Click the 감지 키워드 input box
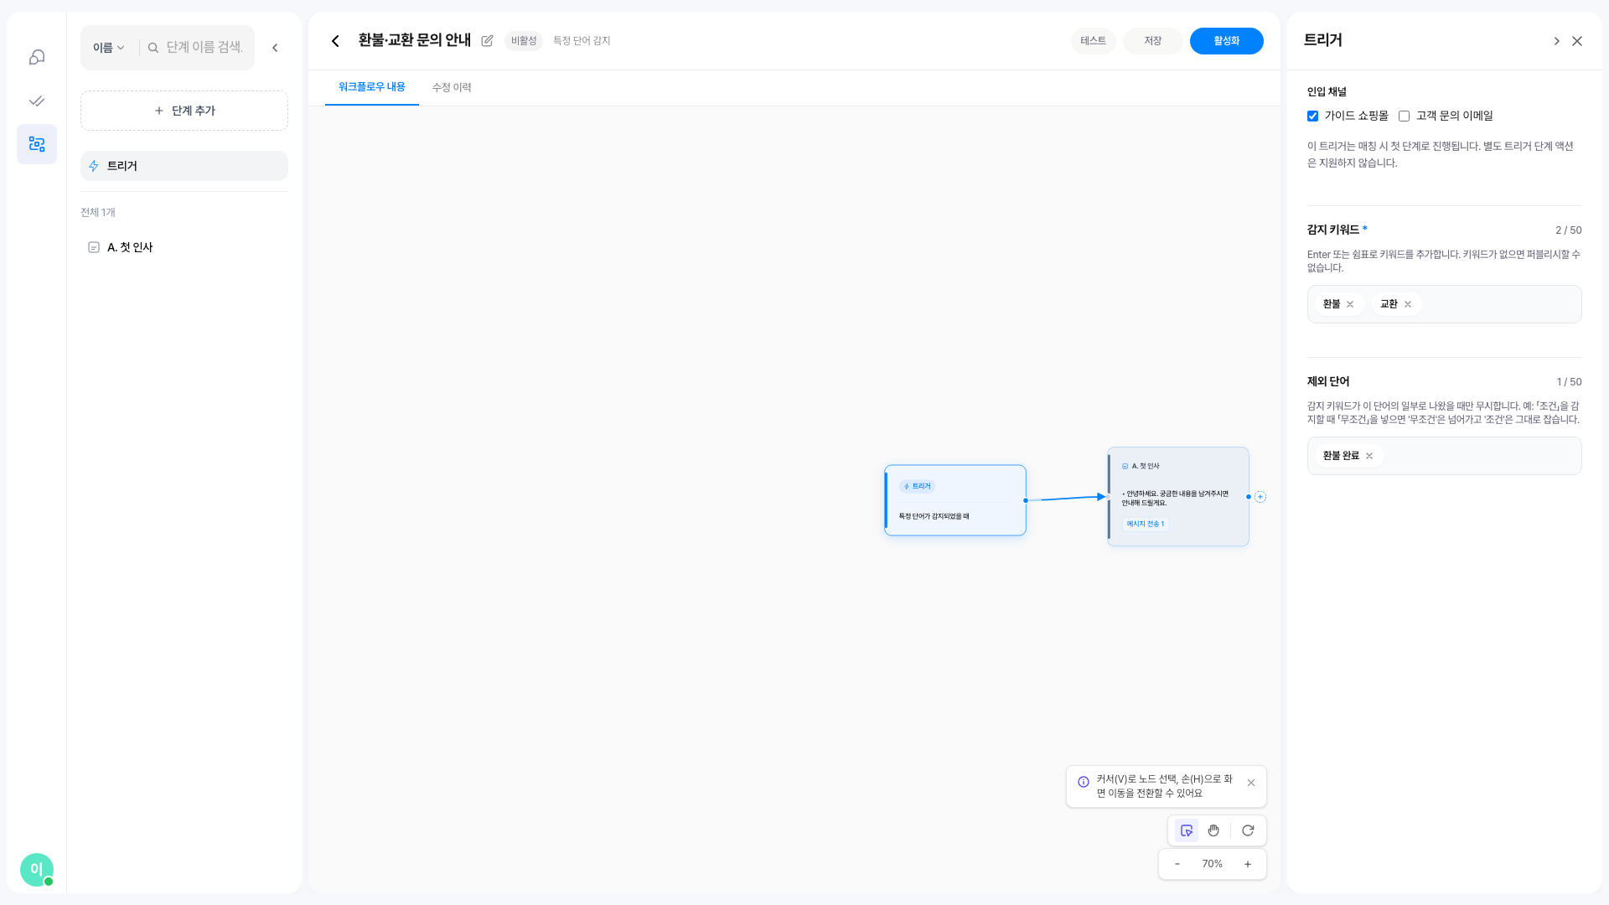 tap(1444, 304)
